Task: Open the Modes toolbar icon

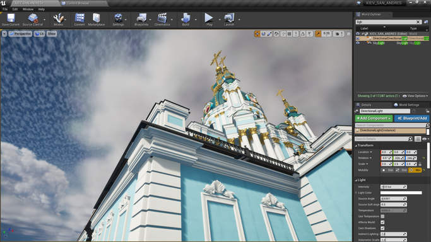Action: [x=58, y=20]
